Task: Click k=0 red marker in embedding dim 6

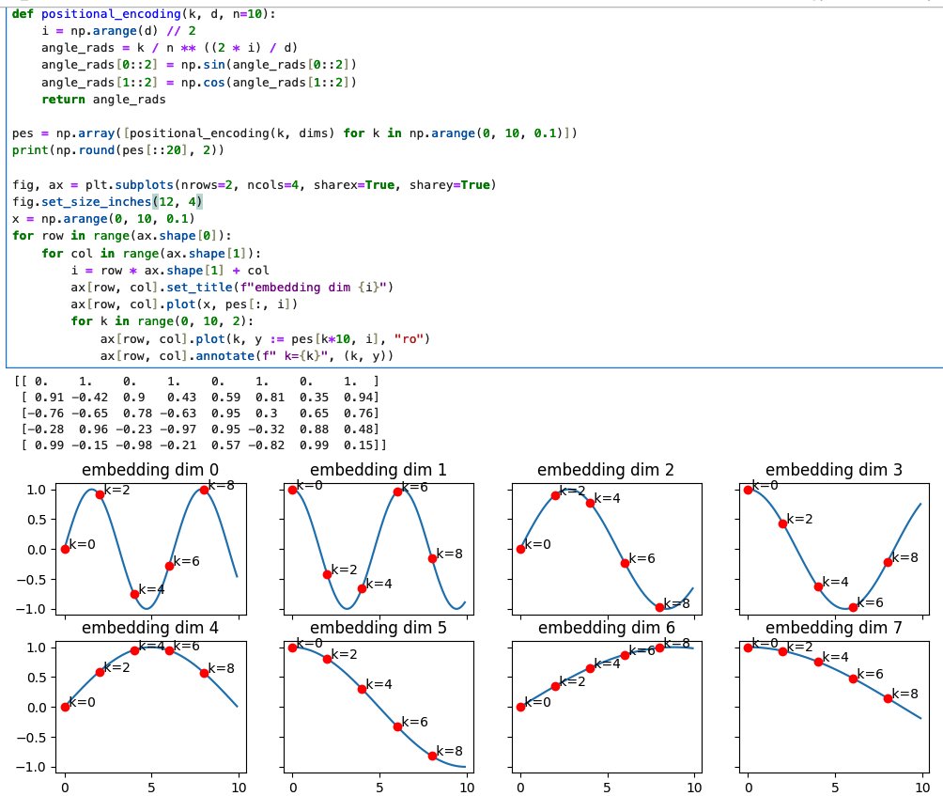Action: [521, 707]
